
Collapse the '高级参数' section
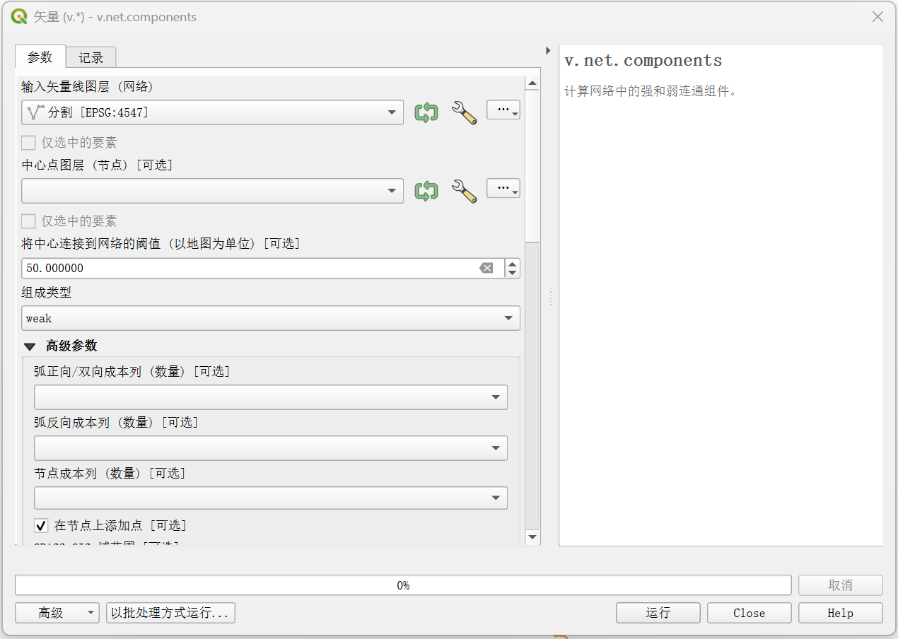pos(30,346)
